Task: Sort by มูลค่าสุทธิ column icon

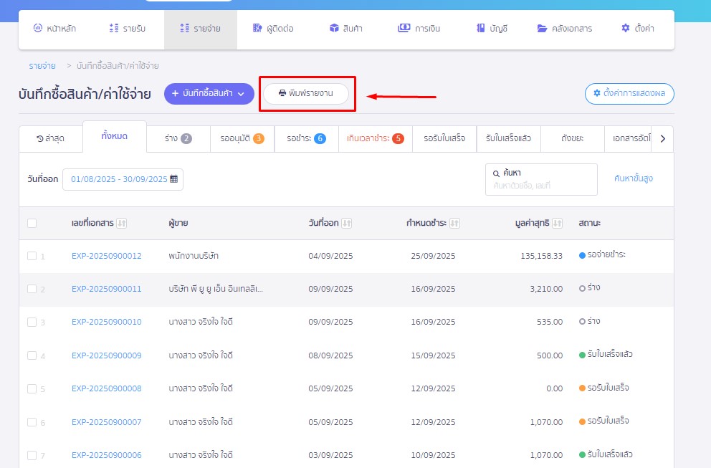Action: pyautogui.click(x=558, y=223)
